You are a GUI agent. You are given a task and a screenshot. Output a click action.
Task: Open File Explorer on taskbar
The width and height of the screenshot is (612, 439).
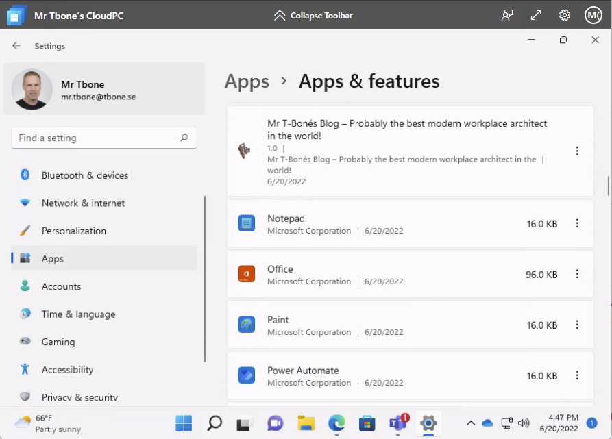point(306,423)
